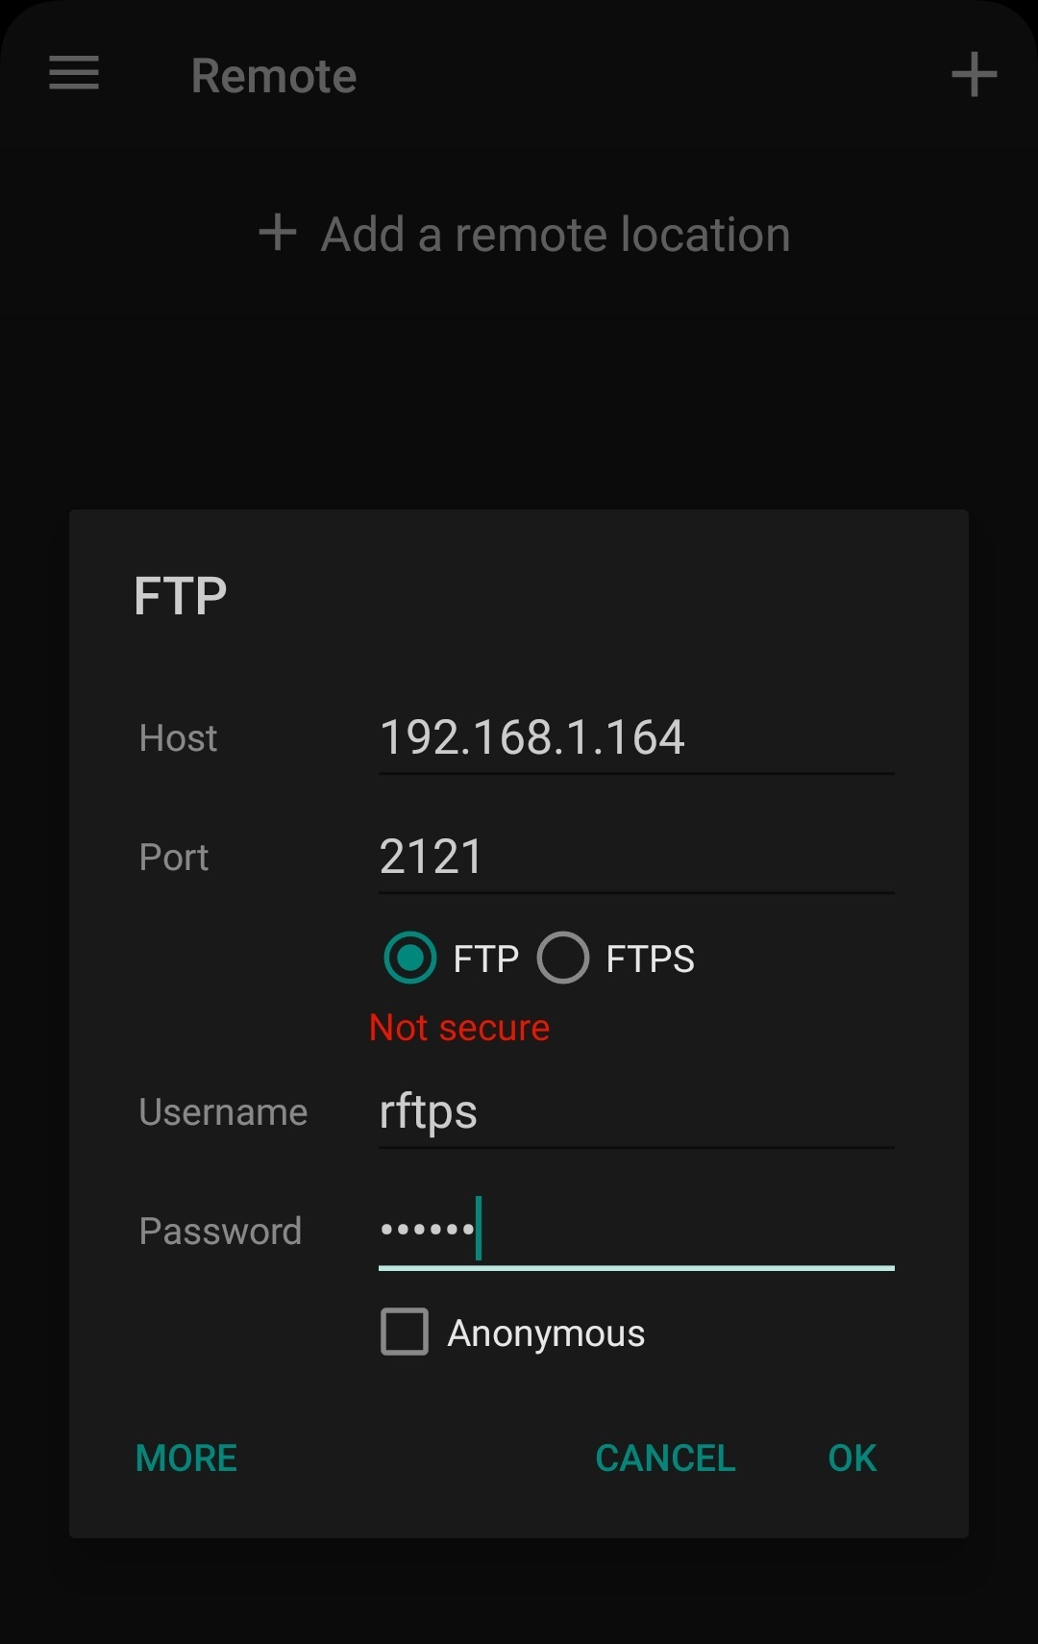
Task: Click the Host field showing 192.168.1.164
Action: click(634, 737)
